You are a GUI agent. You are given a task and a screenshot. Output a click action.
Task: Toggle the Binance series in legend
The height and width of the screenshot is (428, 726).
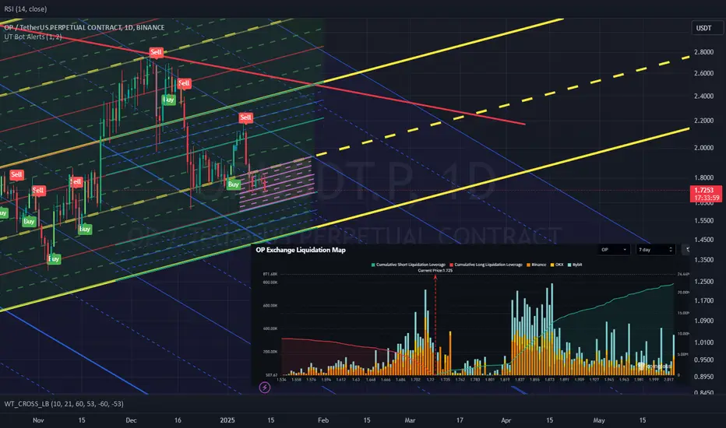click(x=537, y=265)
